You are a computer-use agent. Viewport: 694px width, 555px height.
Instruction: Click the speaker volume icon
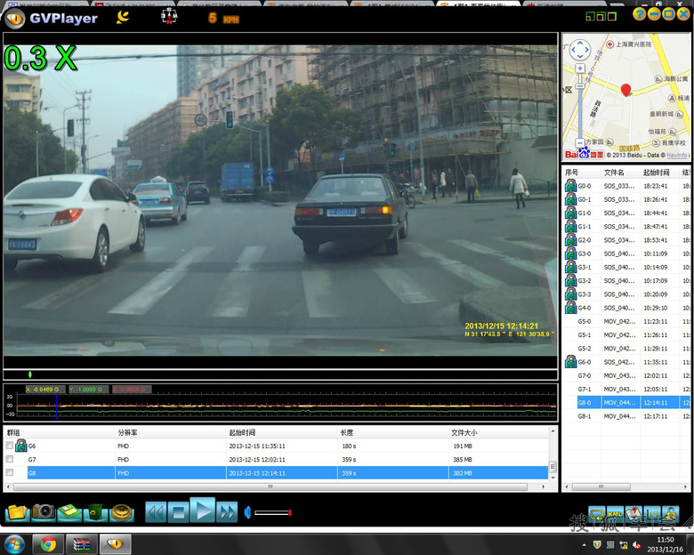pyautogui.click(x=248, y=512)
